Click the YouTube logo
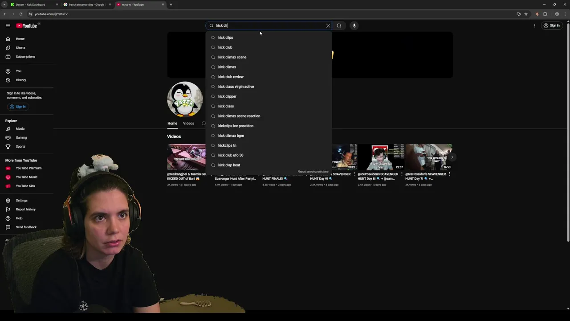Viewport: 570px width, 321px height. pyautogui.click(x=27, y=25)
